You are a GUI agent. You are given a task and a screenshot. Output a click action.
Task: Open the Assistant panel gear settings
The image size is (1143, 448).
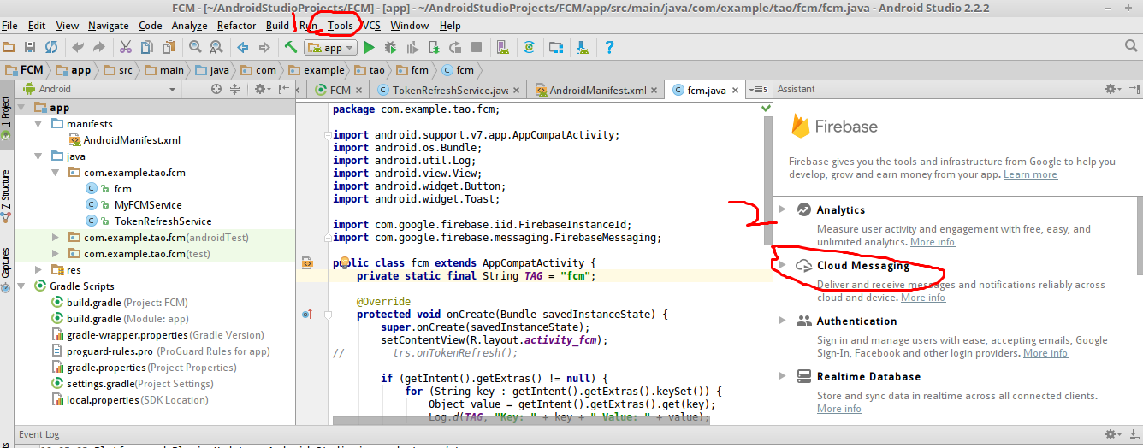1112,89
